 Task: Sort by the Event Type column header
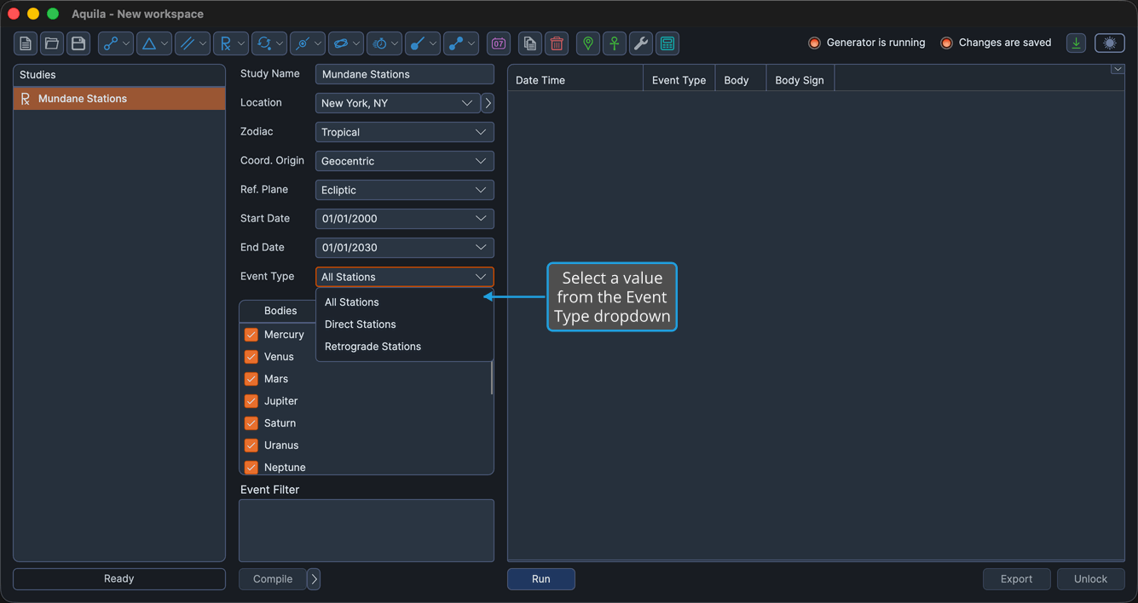tap(679, 80)
